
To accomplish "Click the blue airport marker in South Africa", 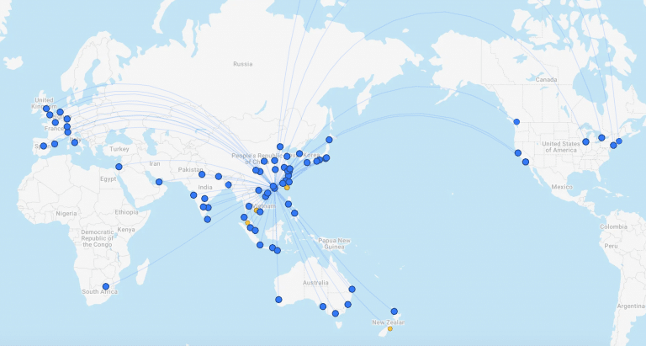I will coord(106,286).
